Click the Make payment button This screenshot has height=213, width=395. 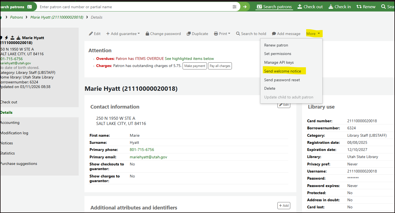pyautogui.click(x=195, y=66)
